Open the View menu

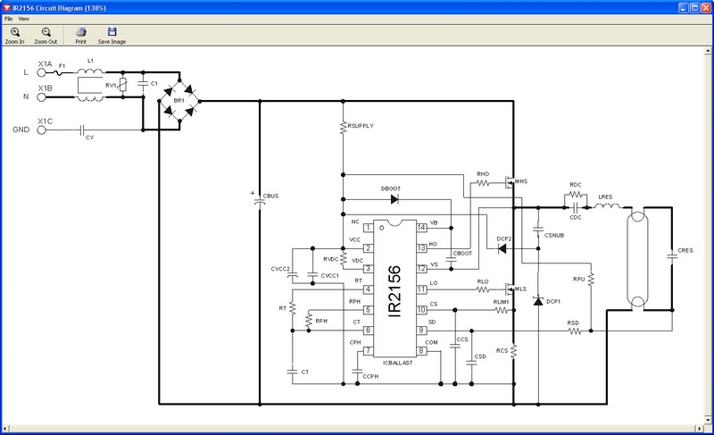pos(24,18)
